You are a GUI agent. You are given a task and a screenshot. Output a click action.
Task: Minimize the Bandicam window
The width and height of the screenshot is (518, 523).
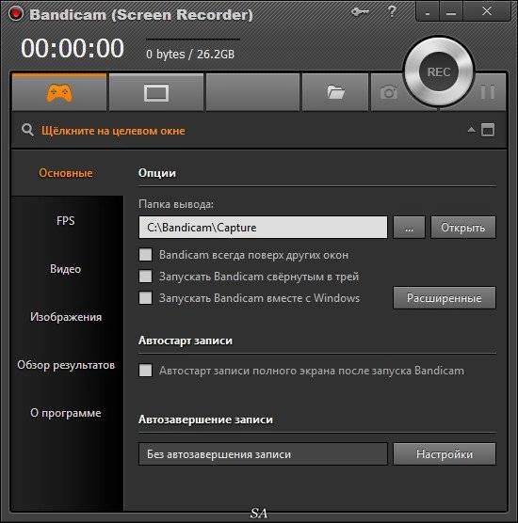[451, 11]
